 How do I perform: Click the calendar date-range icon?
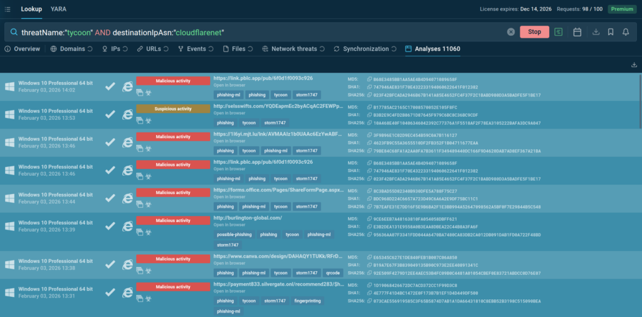pyautogui.click(x=577, y=32)
